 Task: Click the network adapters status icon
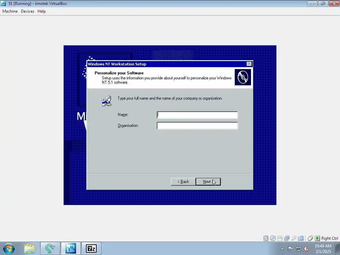tap(287, 238)
